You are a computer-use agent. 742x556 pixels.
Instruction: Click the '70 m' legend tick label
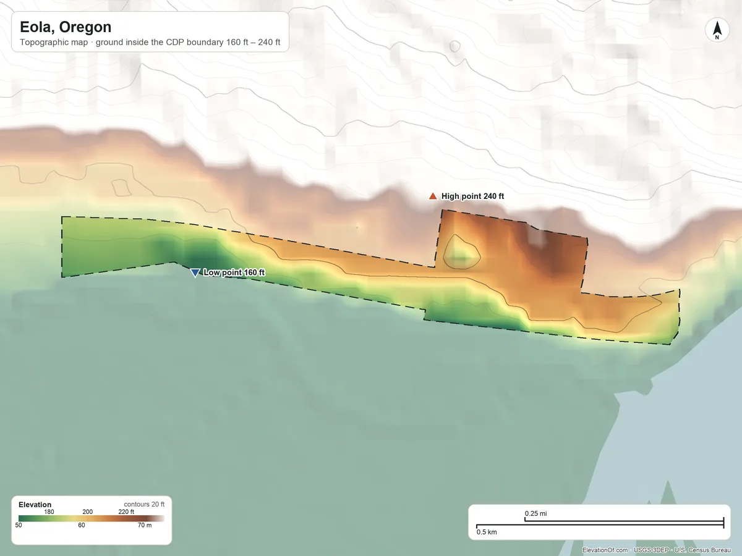[x=143, y=526]
